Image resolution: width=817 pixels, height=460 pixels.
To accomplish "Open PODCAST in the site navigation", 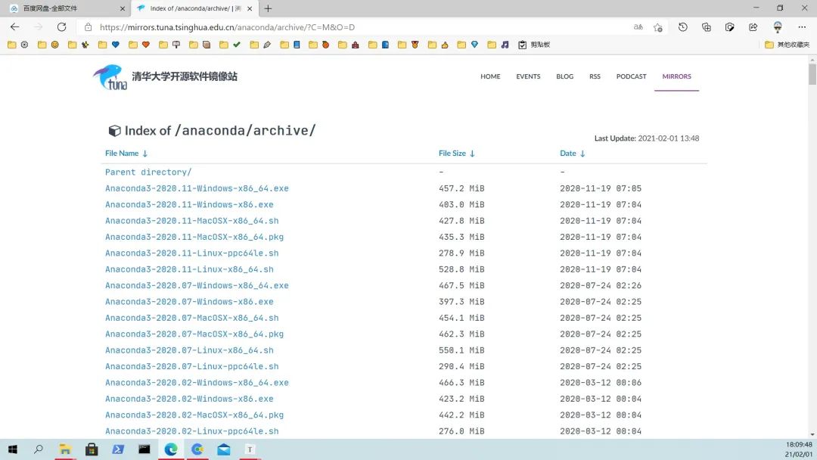I will (632, 76).
